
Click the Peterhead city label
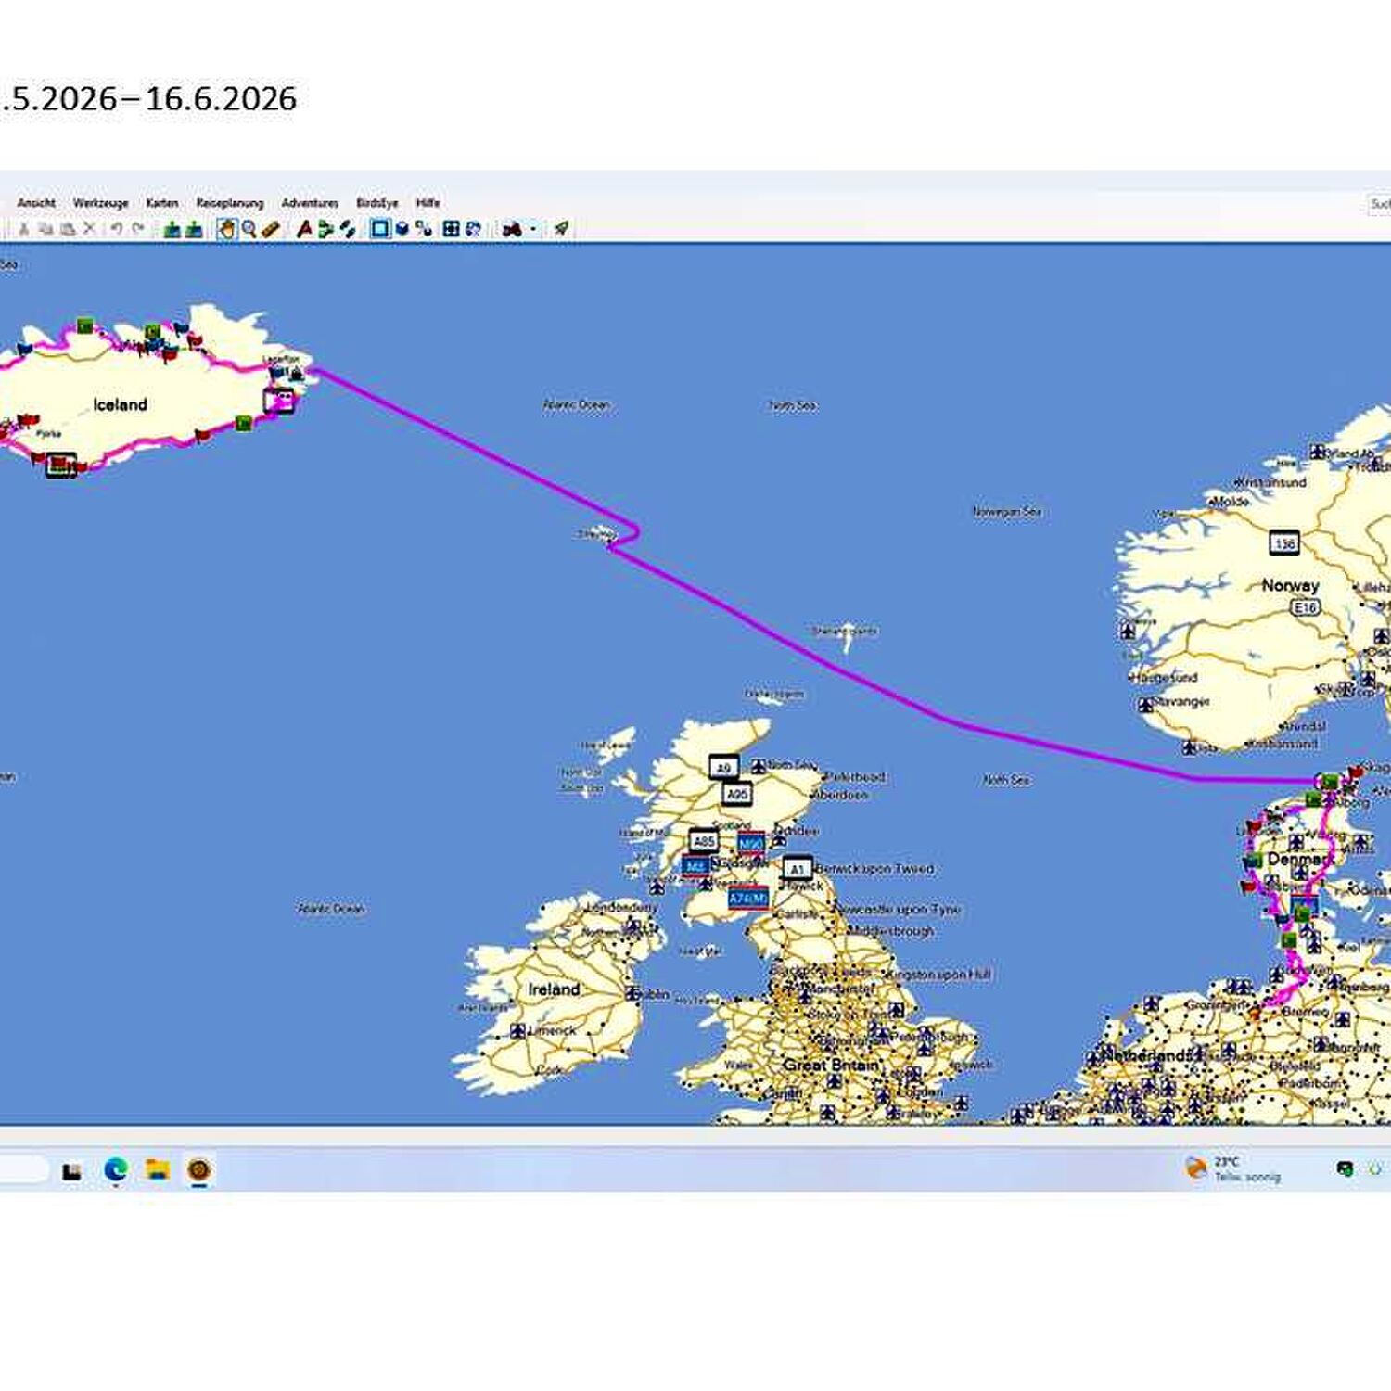(x=855, y=776)
